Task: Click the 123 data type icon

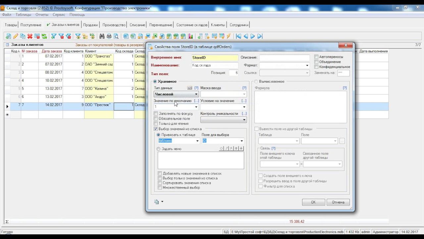Action: (x=189, y=88)
